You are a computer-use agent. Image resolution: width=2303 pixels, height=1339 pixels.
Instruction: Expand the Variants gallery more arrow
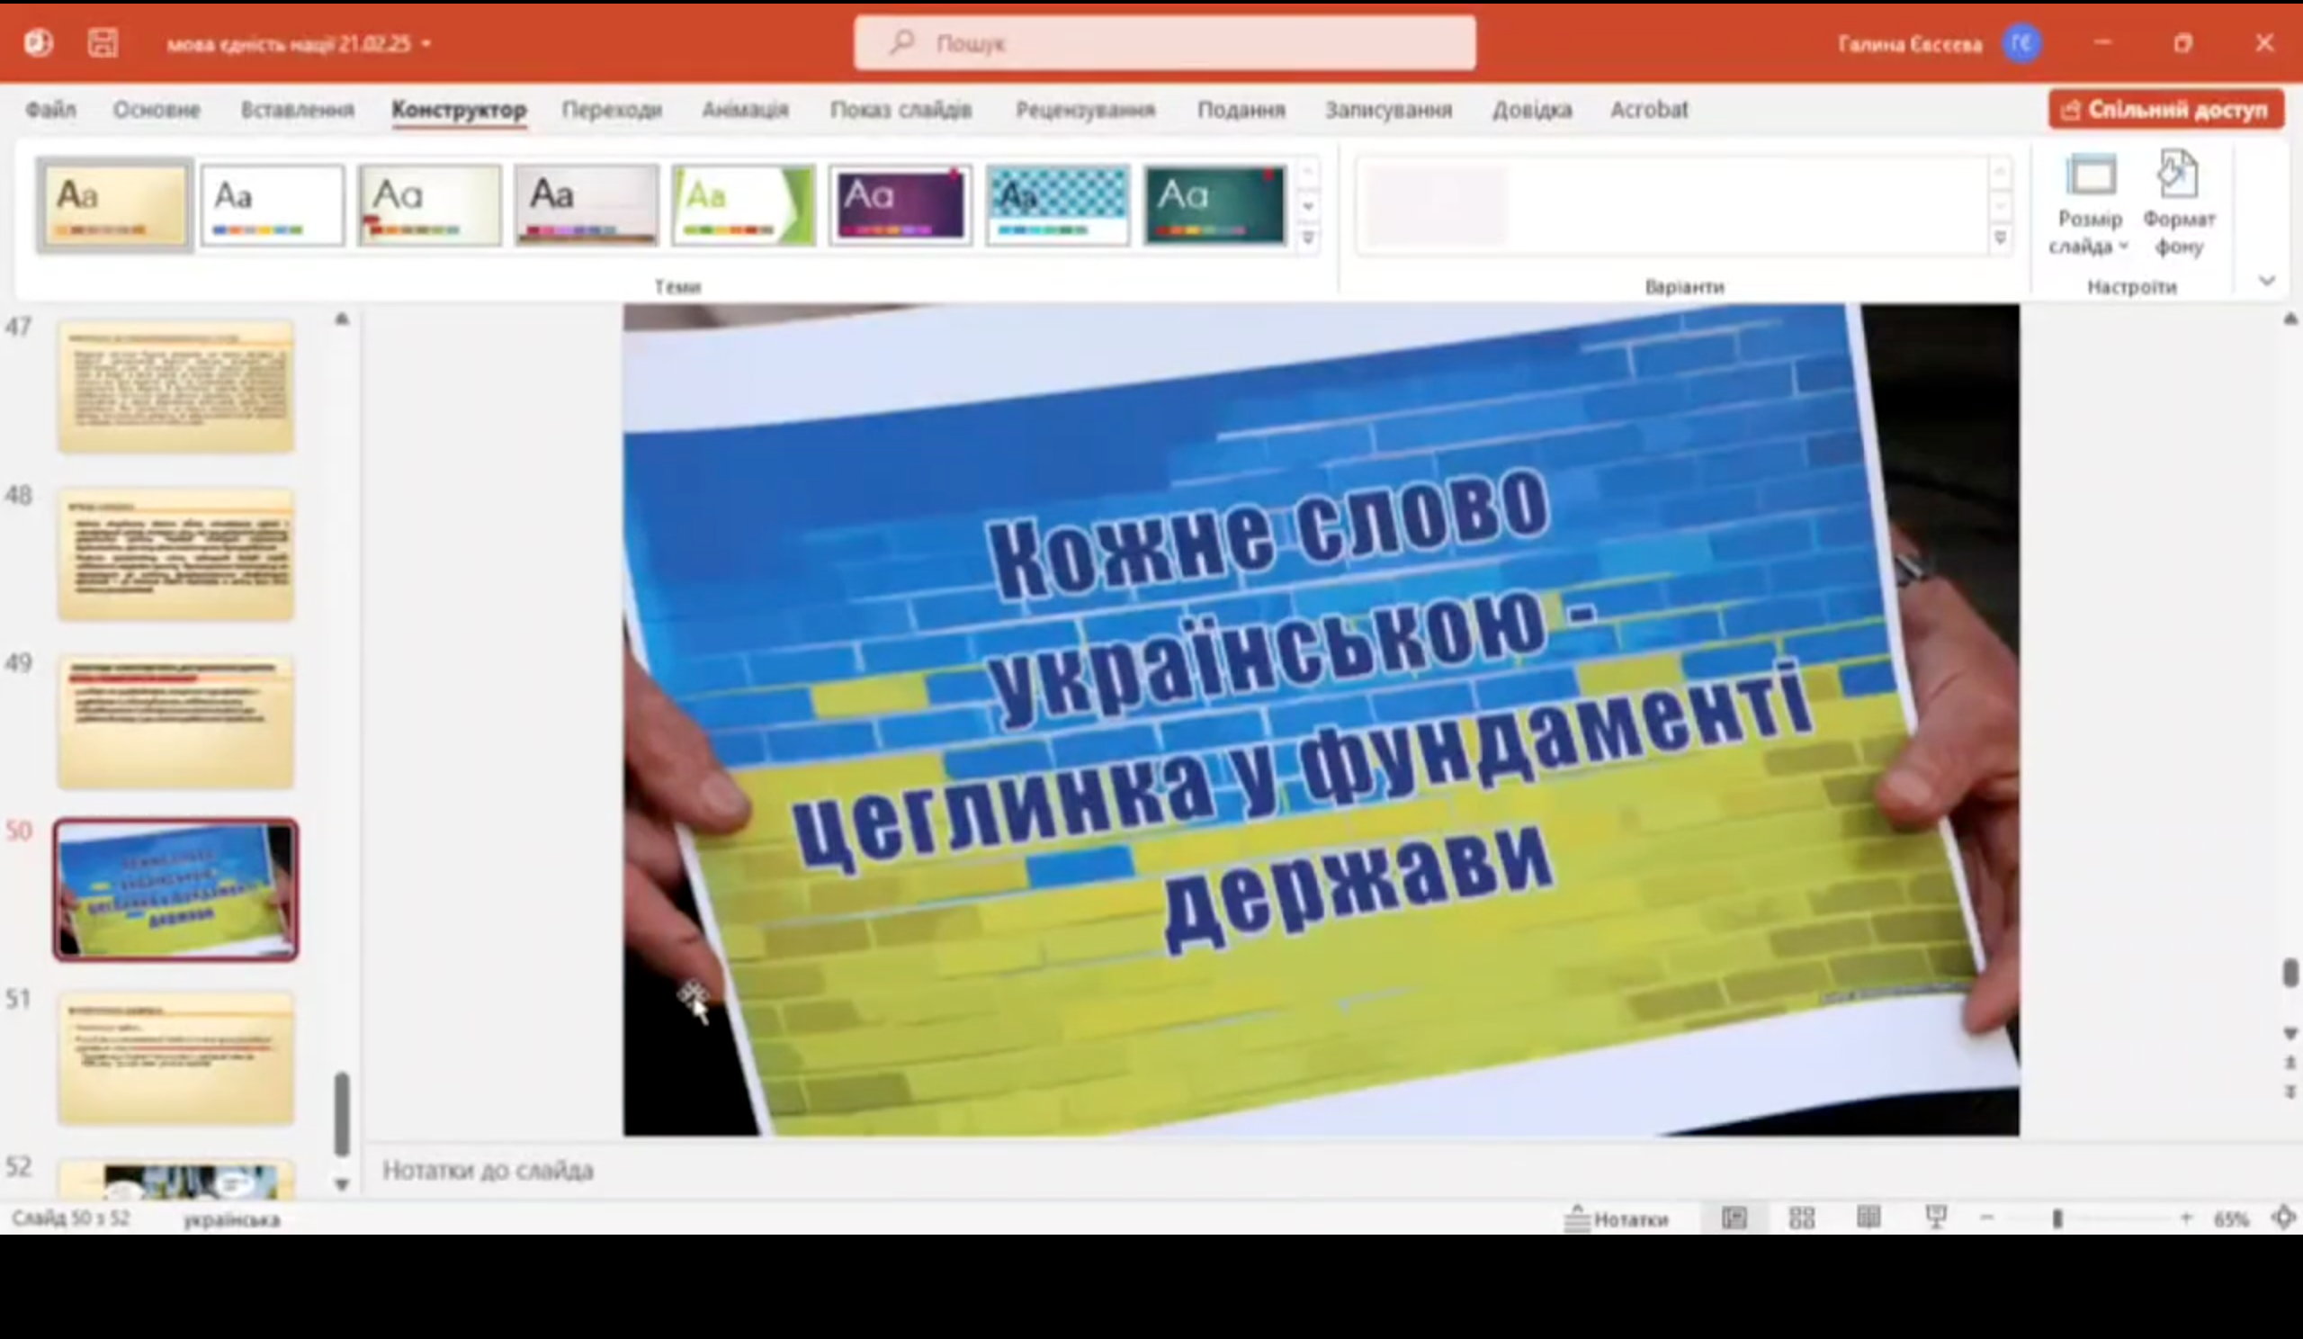point(2000,238)
